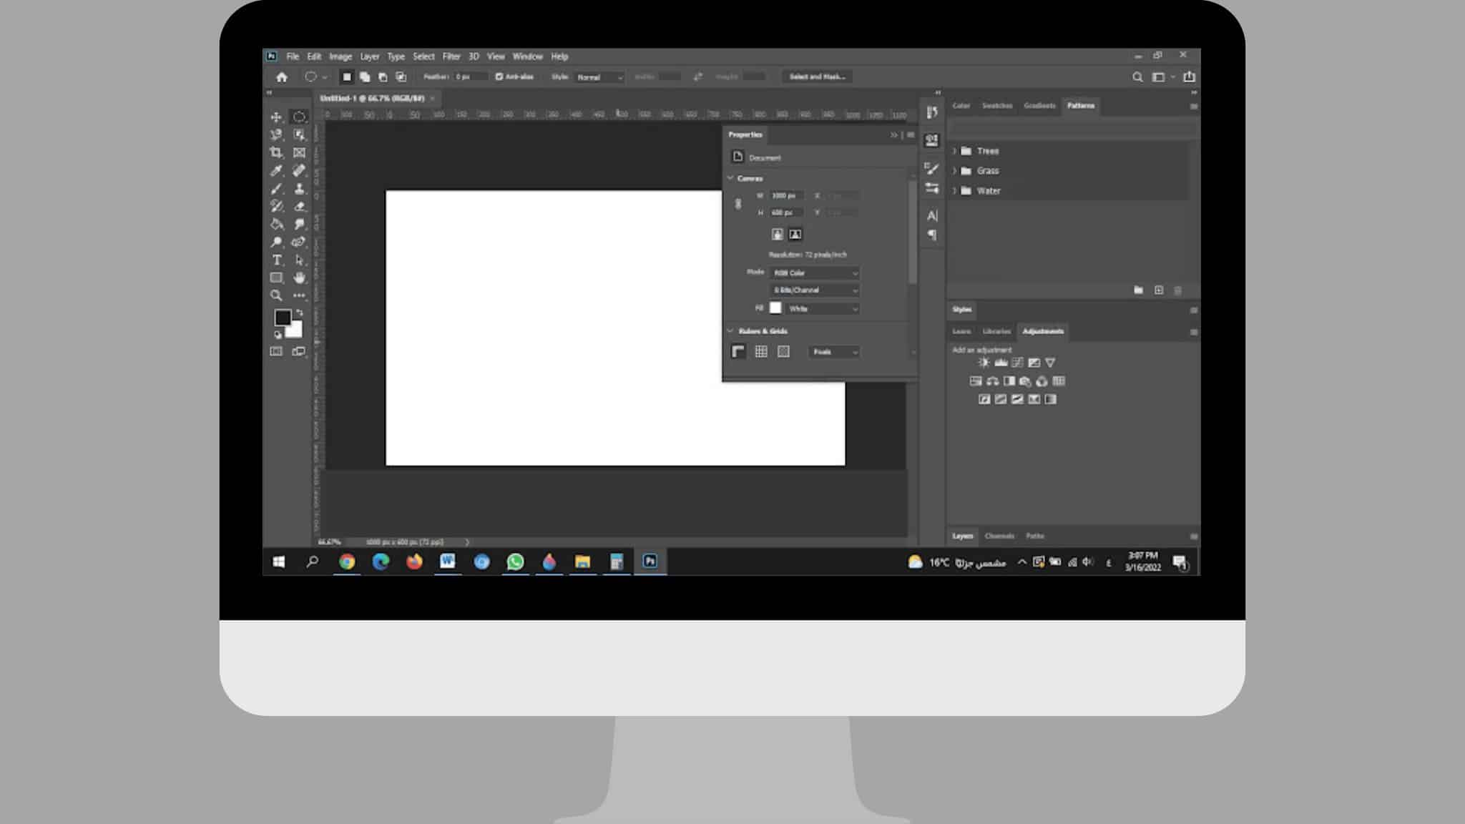
Task: Select the Zoom tool in the toolbox
Action: pos(276,295)
